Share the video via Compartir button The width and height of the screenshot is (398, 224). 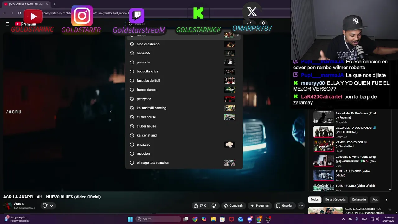pyautogui.click(x=234, y=206)
